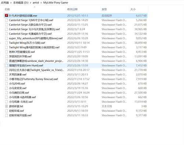
Task: Select the 878 KB size cell
Action: [142, 84]
